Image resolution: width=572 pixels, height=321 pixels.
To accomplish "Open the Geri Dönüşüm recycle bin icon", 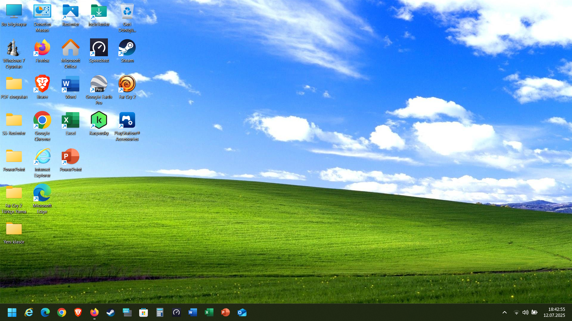I will pos(127,18).
